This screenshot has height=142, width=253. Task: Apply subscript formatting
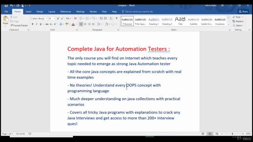pos(51,24)
